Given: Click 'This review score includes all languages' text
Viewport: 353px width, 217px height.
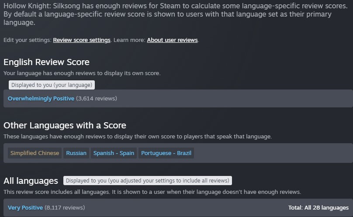Looking at the screenshot, I should pos(152,192).
